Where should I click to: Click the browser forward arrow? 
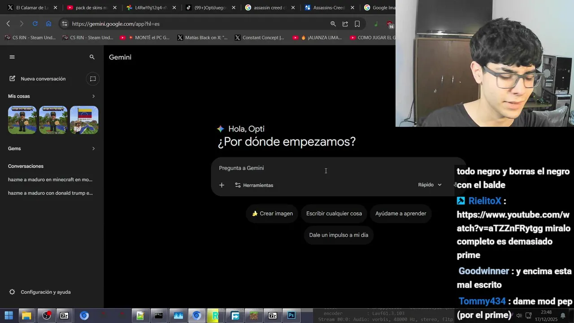pos(22,24)
